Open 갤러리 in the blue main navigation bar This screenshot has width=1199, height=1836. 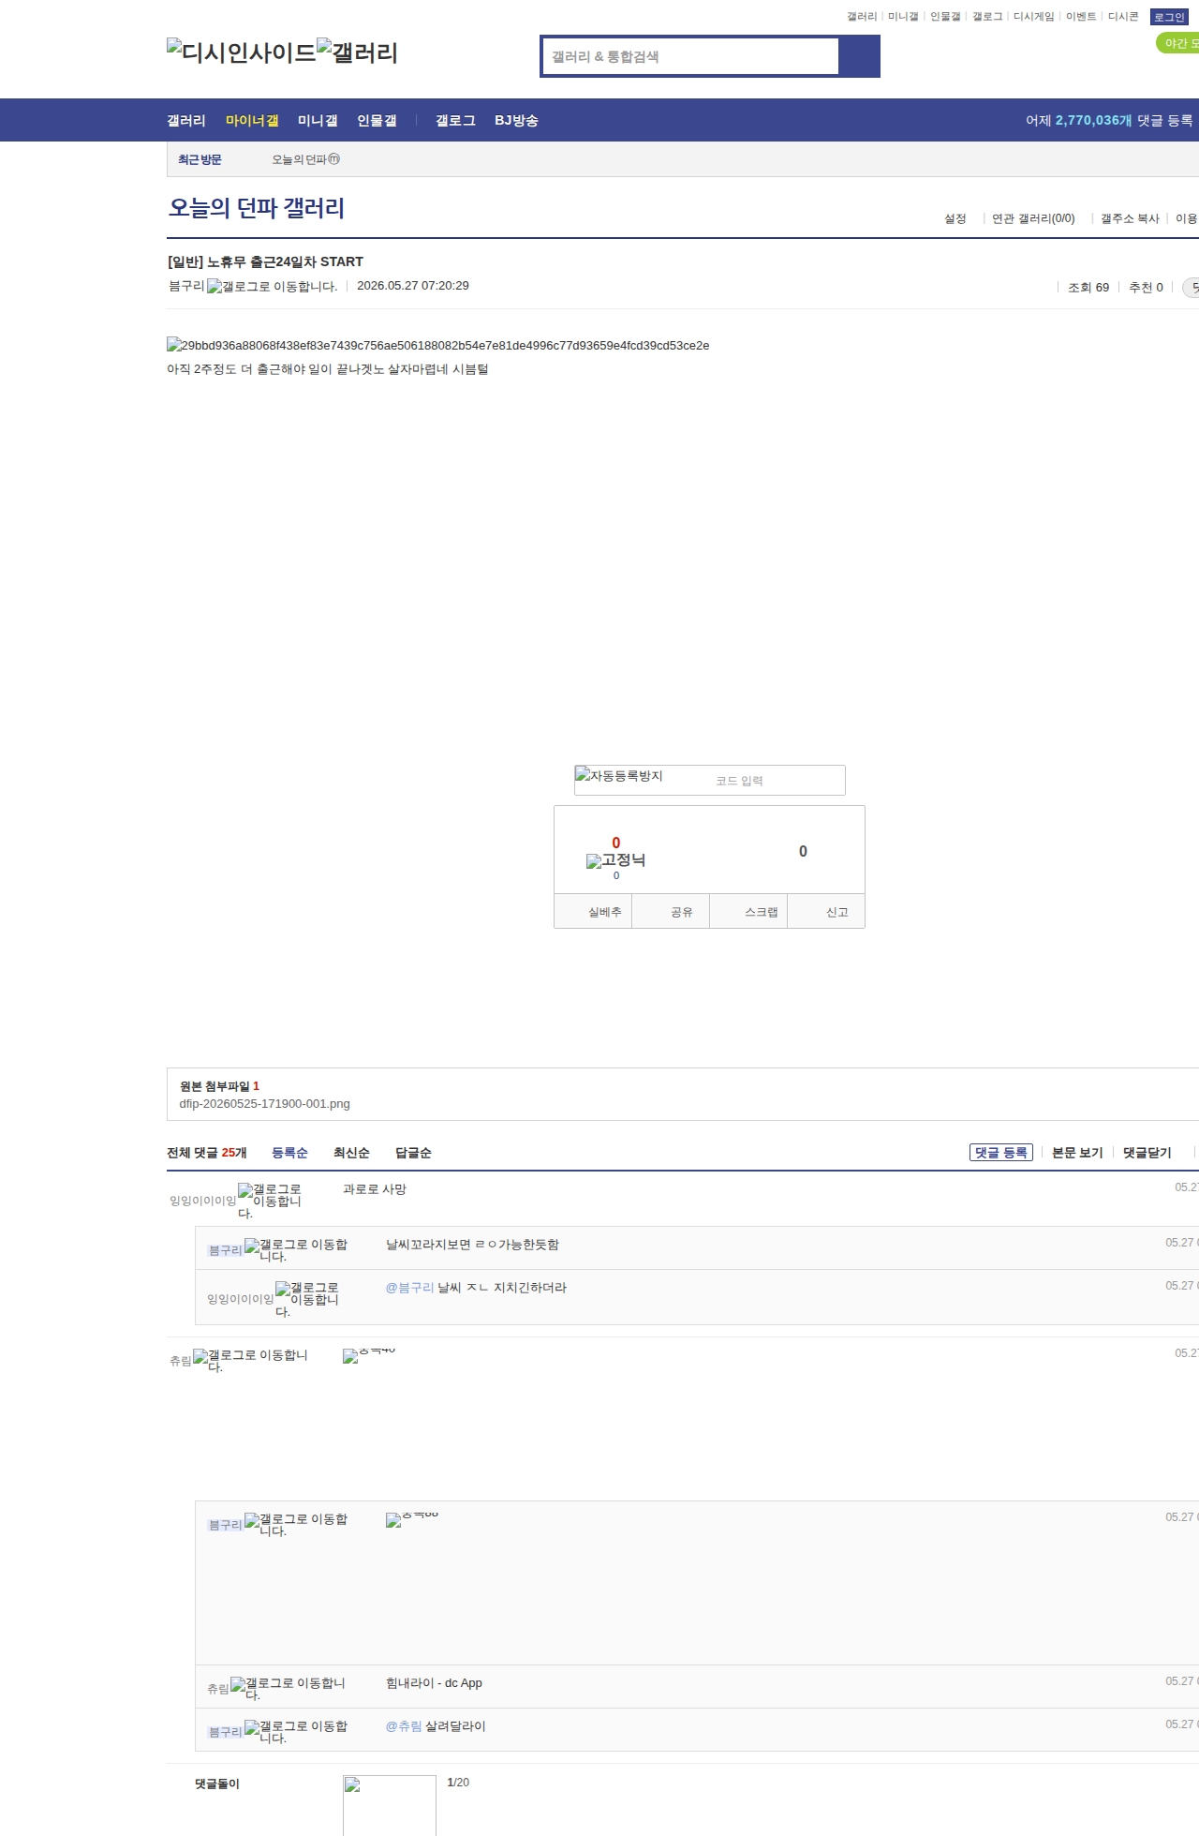(186, 120)
